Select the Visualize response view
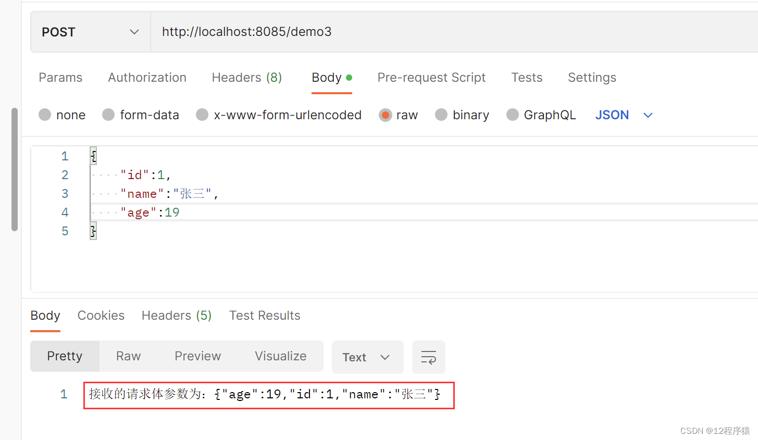The image size is (758, 440). 280,356
